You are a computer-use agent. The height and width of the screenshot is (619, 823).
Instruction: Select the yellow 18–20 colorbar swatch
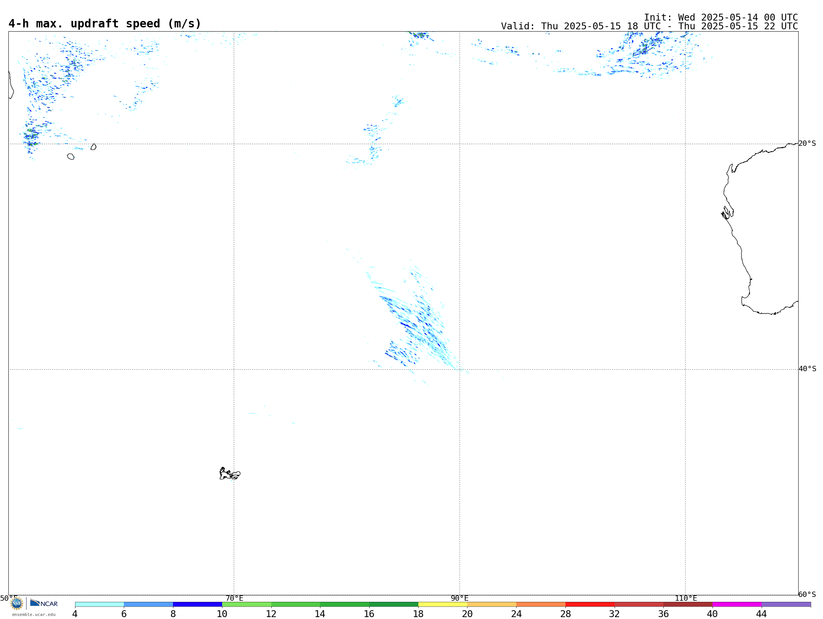pos(443,605)
